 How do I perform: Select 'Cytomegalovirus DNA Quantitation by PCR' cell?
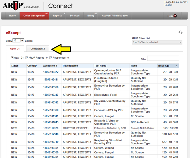111,72
